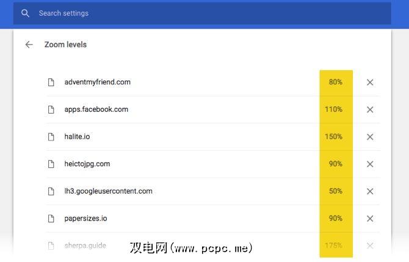Focus the Search settings field
Viewport: 409px width, 262px height.
coord(202,13)
